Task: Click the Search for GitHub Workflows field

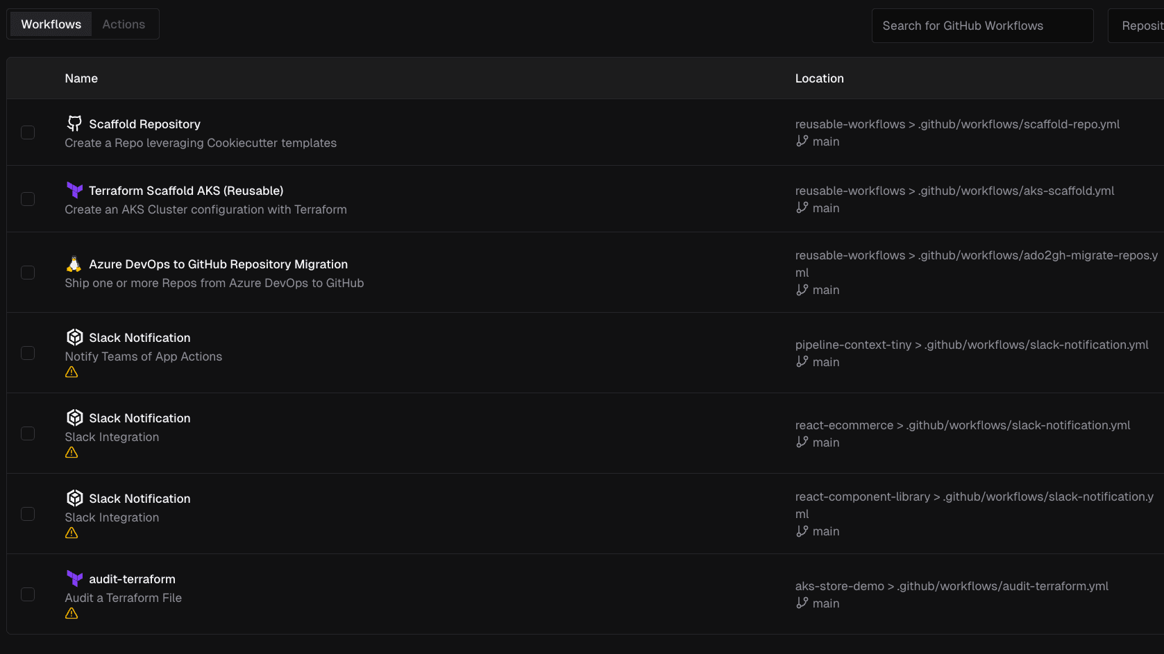Action: coord(981,26)
